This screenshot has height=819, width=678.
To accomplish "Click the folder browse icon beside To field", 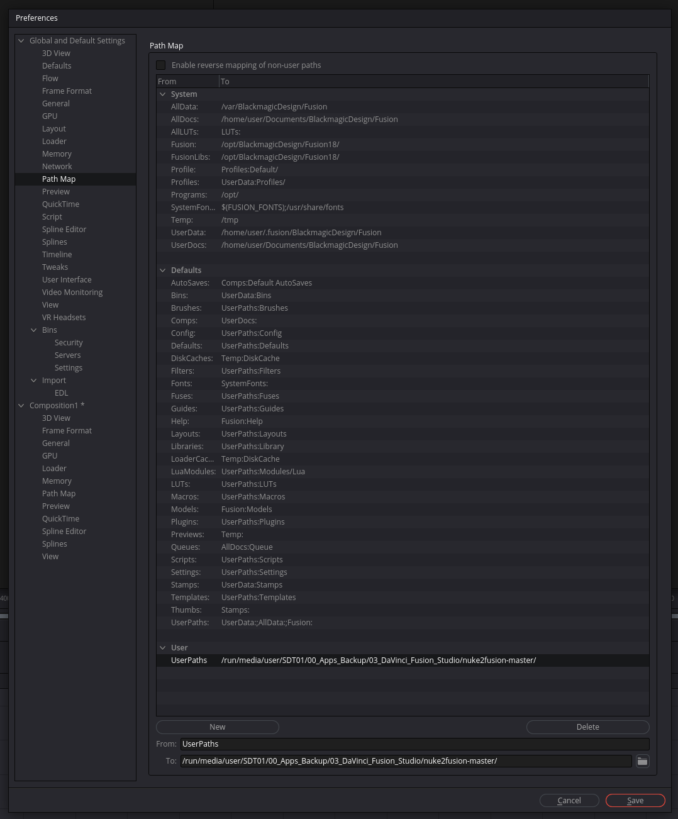I will coord(642,761).
